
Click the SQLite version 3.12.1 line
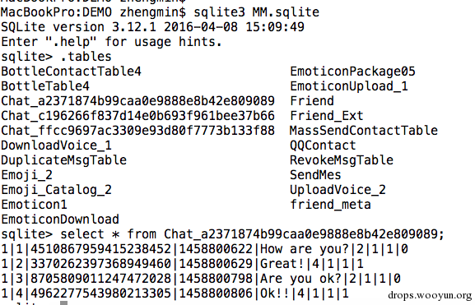click(x=152, y=27)
